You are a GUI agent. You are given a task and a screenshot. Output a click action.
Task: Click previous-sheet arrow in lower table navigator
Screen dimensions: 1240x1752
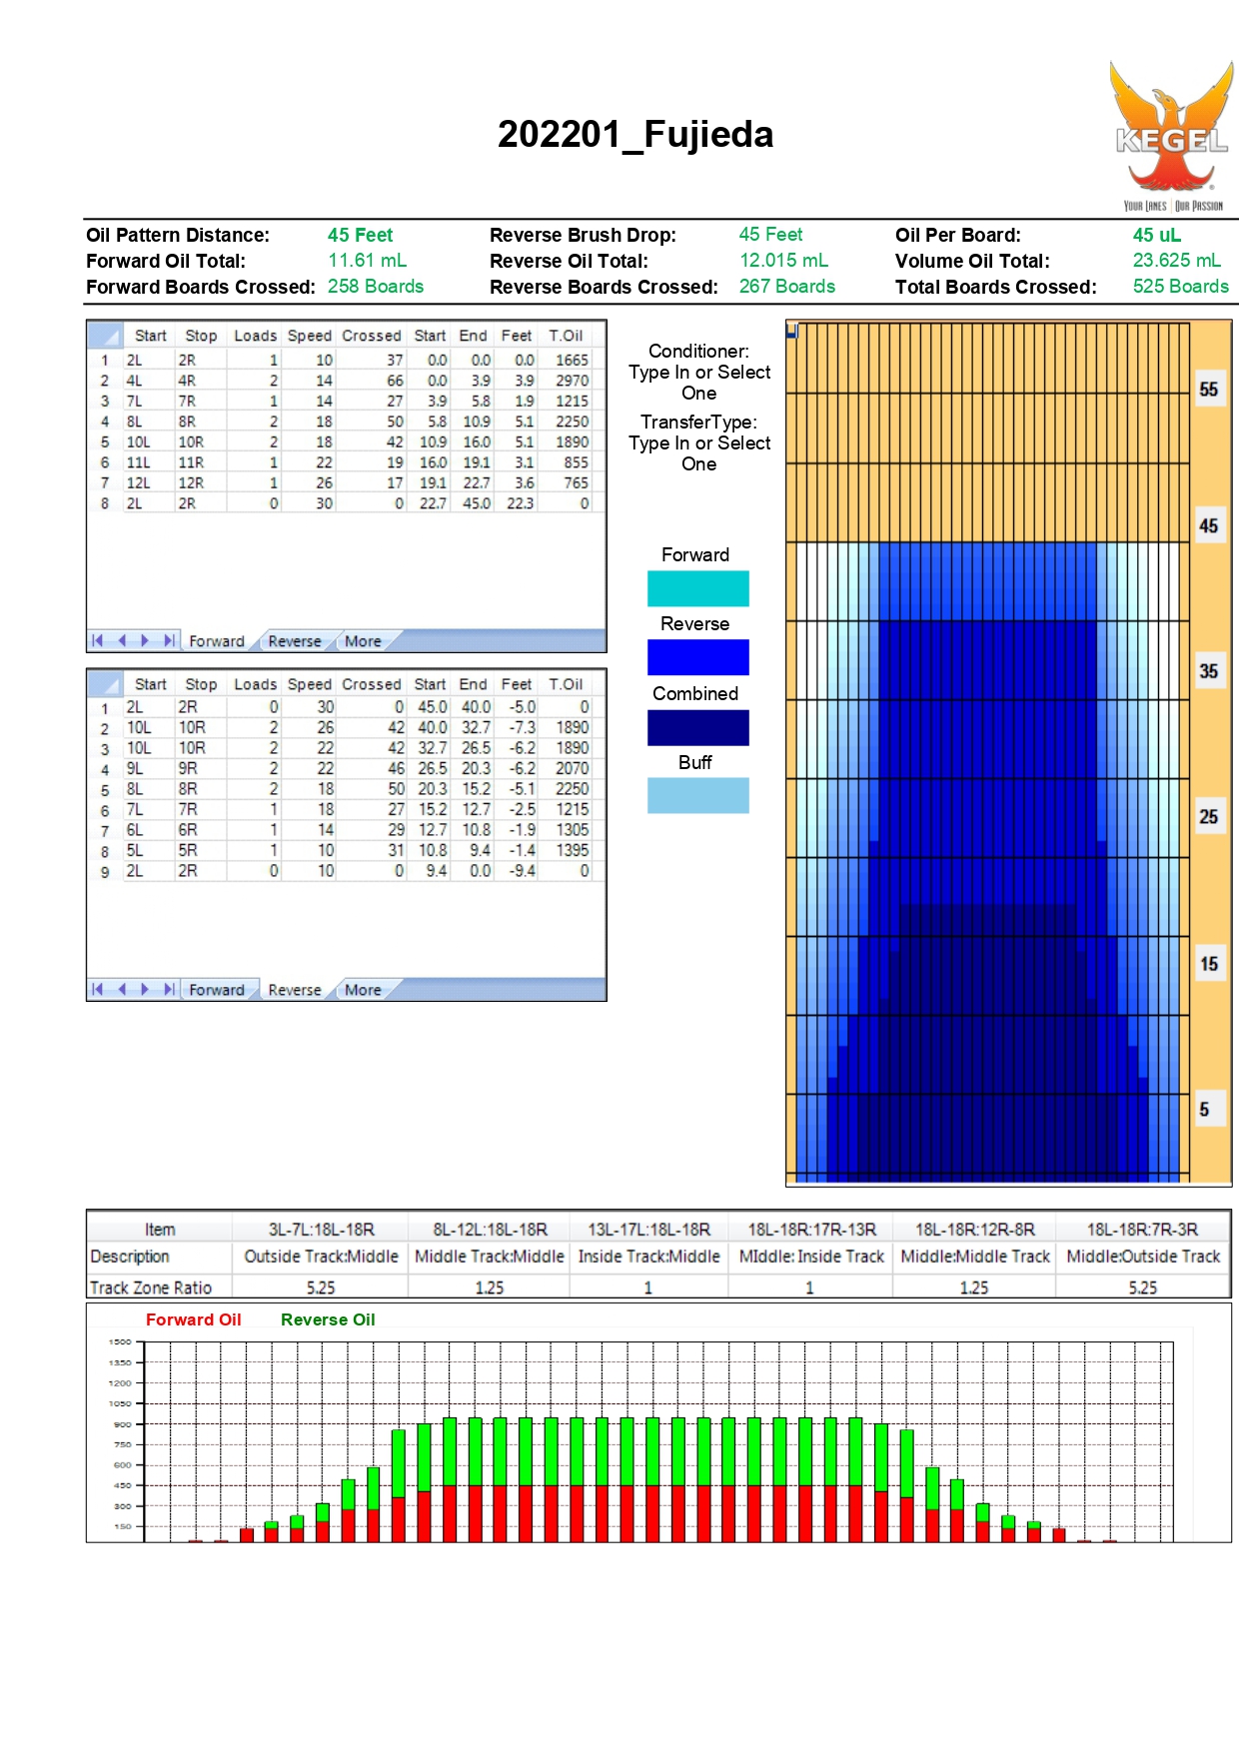click(x=122, y=989)
